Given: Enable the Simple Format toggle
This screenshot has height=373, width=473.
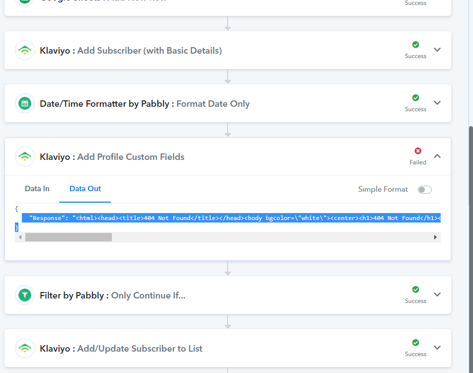Looking at the screenshot, I should pyautogui.click(x=424, y=190).
